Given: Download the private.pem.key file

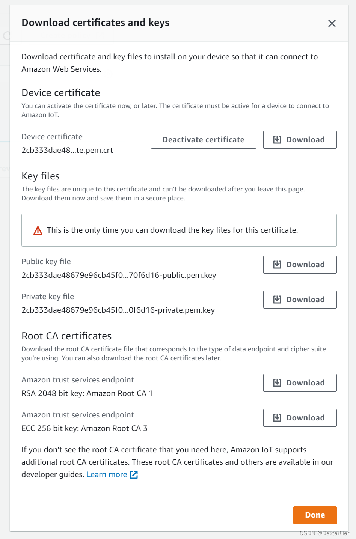Looking at the screenshot, I should (x=300, y=300).
